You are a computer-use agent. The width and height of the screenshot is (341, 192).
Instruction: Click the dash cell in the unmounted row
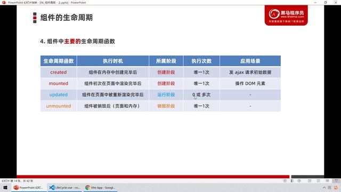250,106
